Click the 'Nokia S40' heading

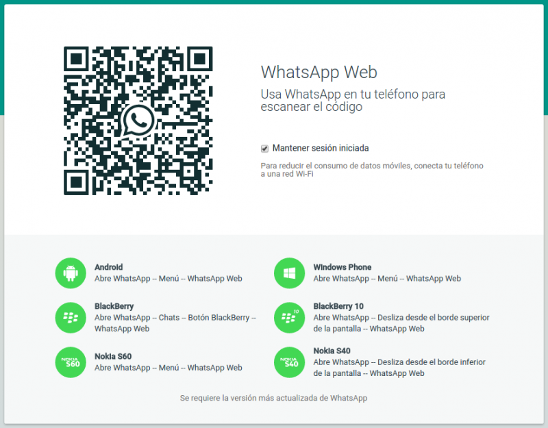click(332, 351)
